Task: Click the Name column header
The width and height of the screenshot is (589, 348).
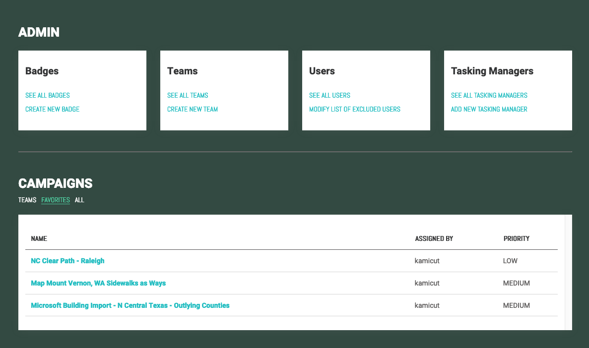Action: pyautogui.click(x=39, y=239)
